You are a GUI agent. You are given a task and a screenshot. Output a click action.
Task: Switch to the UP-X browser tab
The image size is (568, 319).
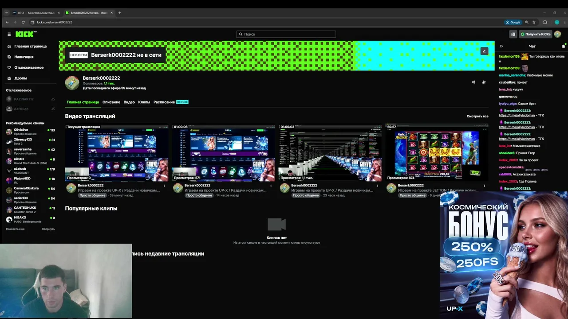tap(36, 13)
